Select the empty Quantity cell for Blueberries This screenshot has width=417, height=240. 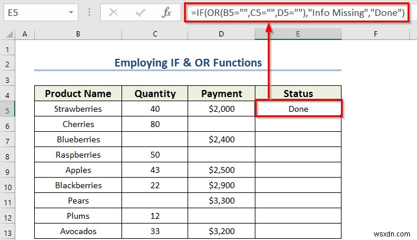155,139
